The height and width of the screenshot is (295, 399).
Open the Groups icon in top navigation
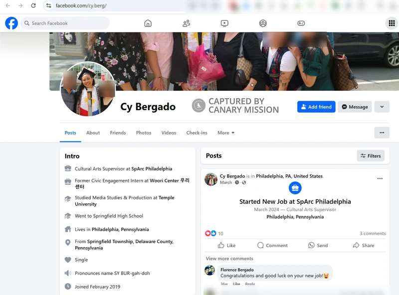[263, 23]
